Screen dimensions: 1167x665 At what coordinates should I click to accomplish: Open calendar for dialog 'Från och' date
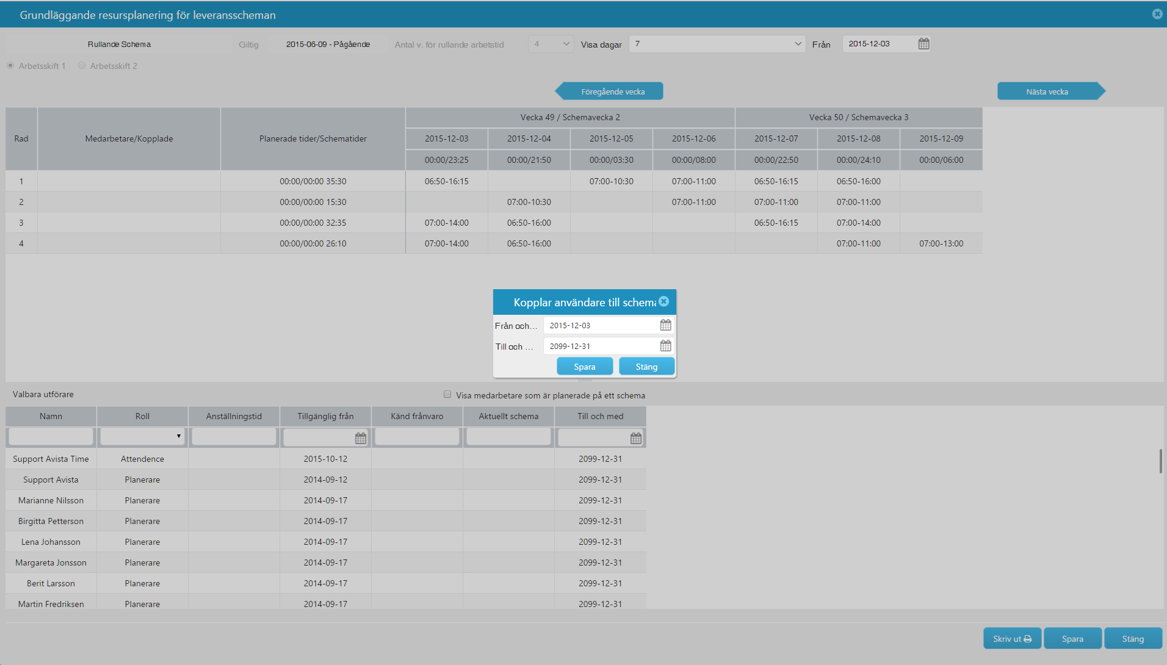[665, 325]
